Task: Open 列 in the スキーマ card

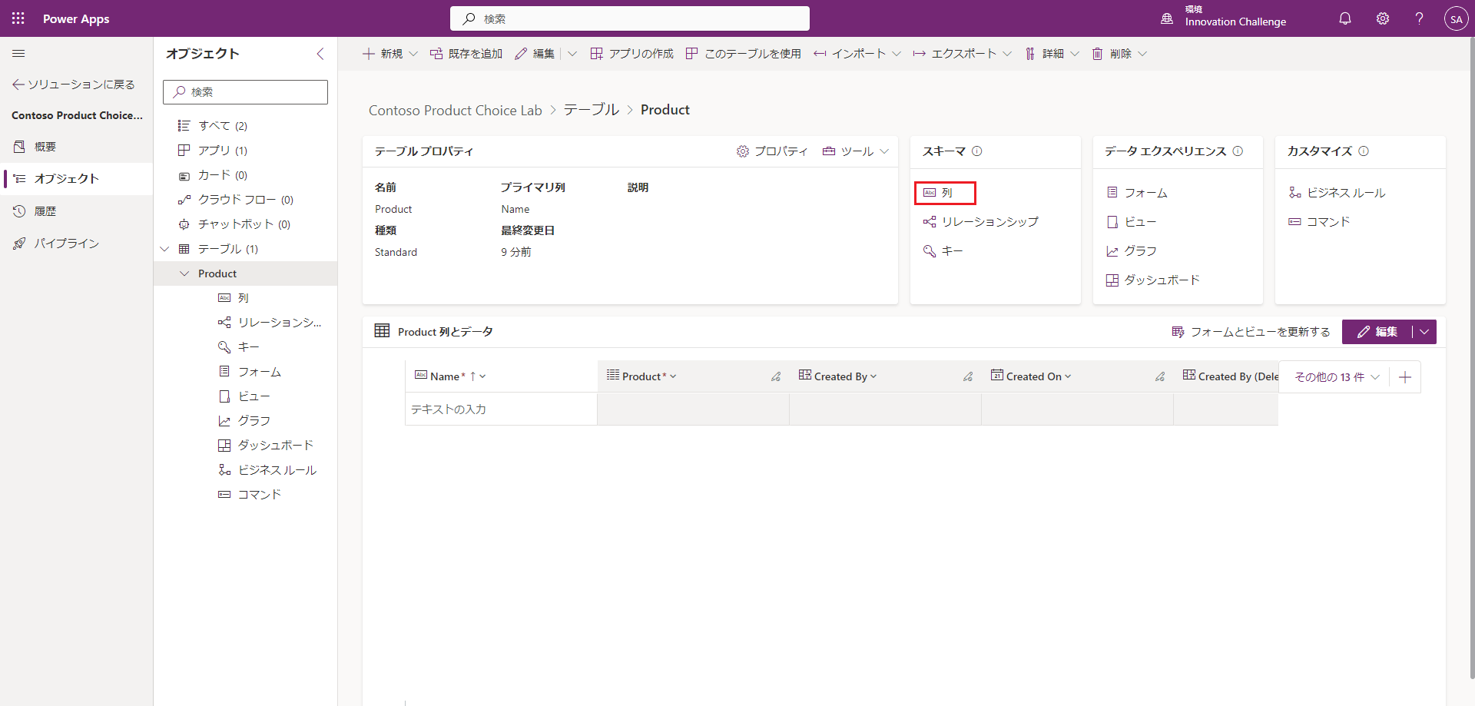Action: [x=945, y=193]
